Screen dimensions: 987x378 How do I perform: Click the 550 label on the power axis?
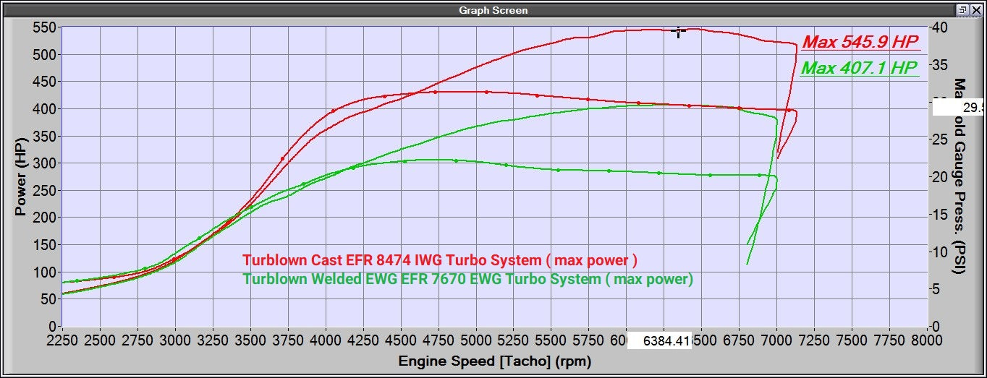pos(46,27)
